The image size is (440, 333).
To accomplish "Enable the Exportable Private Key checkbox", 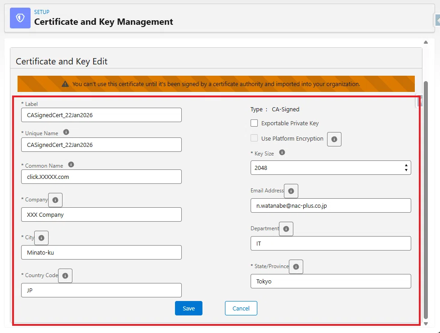I will click(254, 123).
